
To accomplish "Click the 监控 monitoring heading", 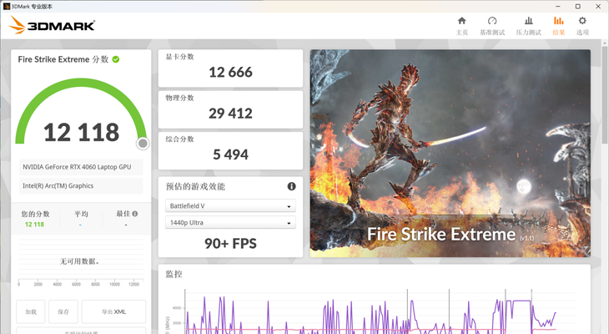I will (x=174, y=274).
